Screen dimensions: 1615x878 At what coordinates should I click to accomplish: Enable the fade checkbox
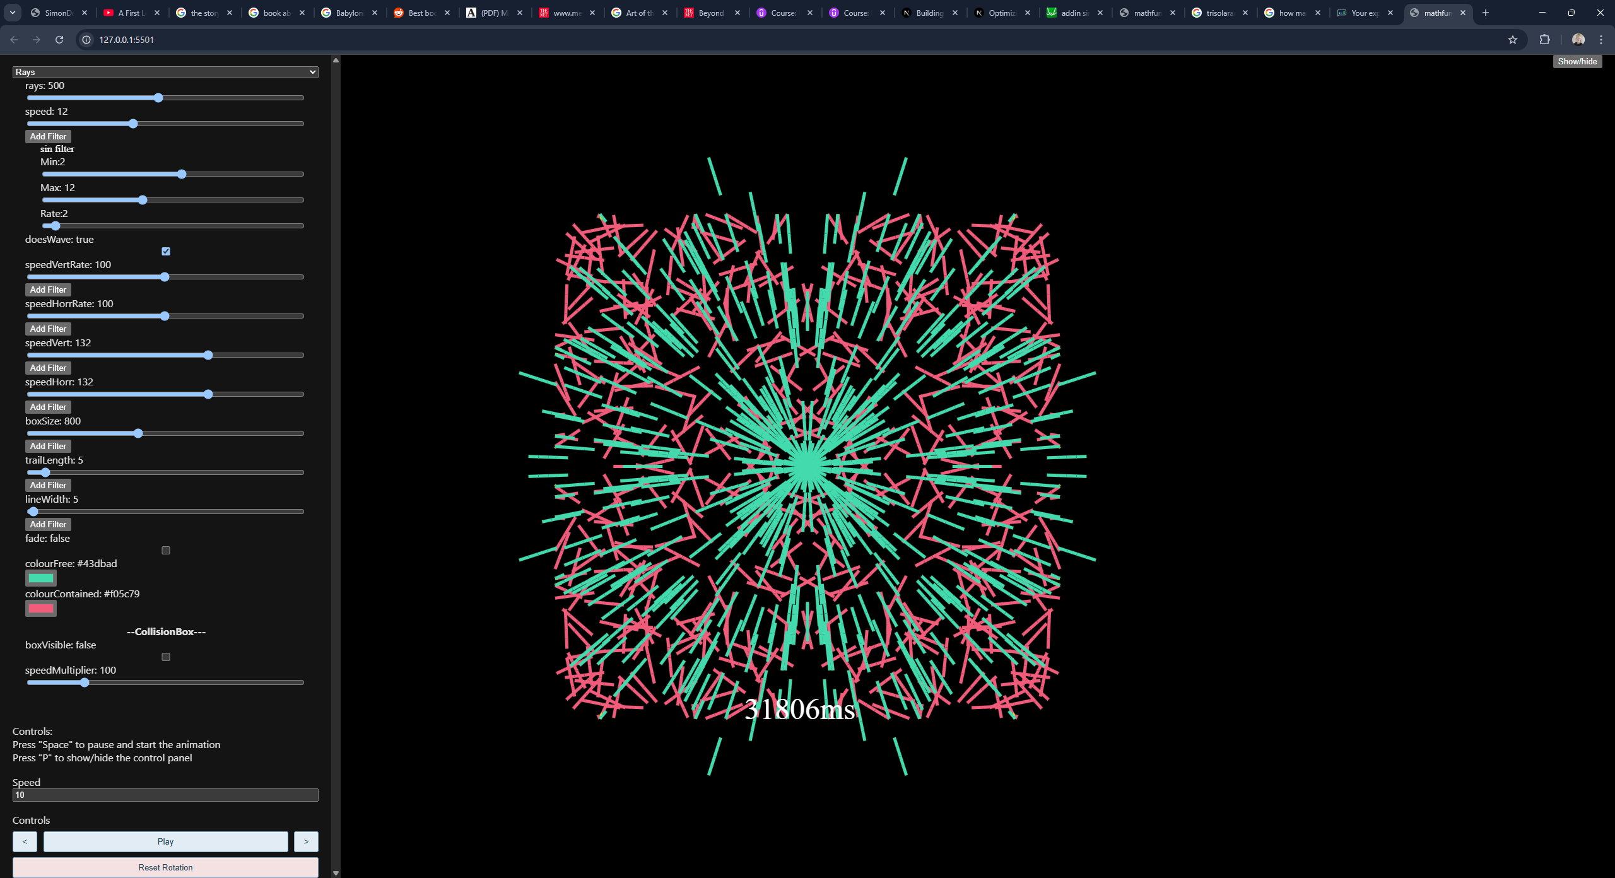tap(166, 551)
